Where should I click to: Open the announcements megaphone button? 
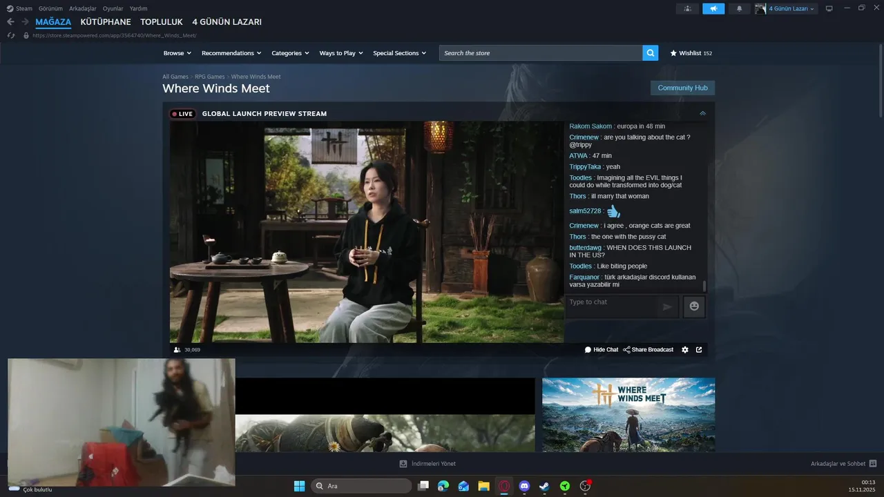713,8
